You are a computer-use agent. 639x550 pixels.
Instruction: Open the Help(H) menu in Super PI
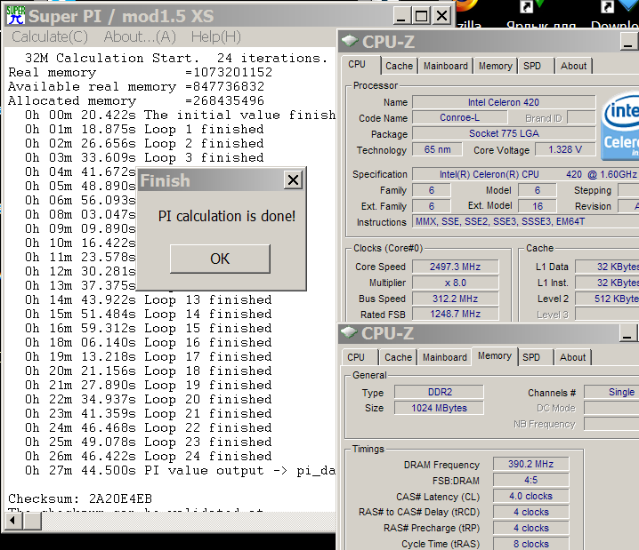click(216, 37)
